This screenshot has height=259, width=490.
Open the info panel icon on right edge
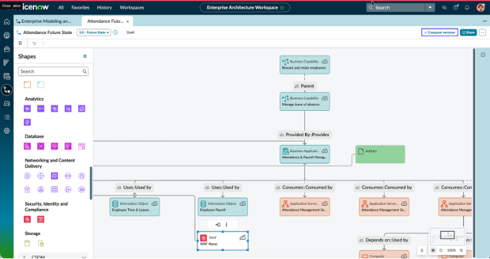[x=483, y=55]
